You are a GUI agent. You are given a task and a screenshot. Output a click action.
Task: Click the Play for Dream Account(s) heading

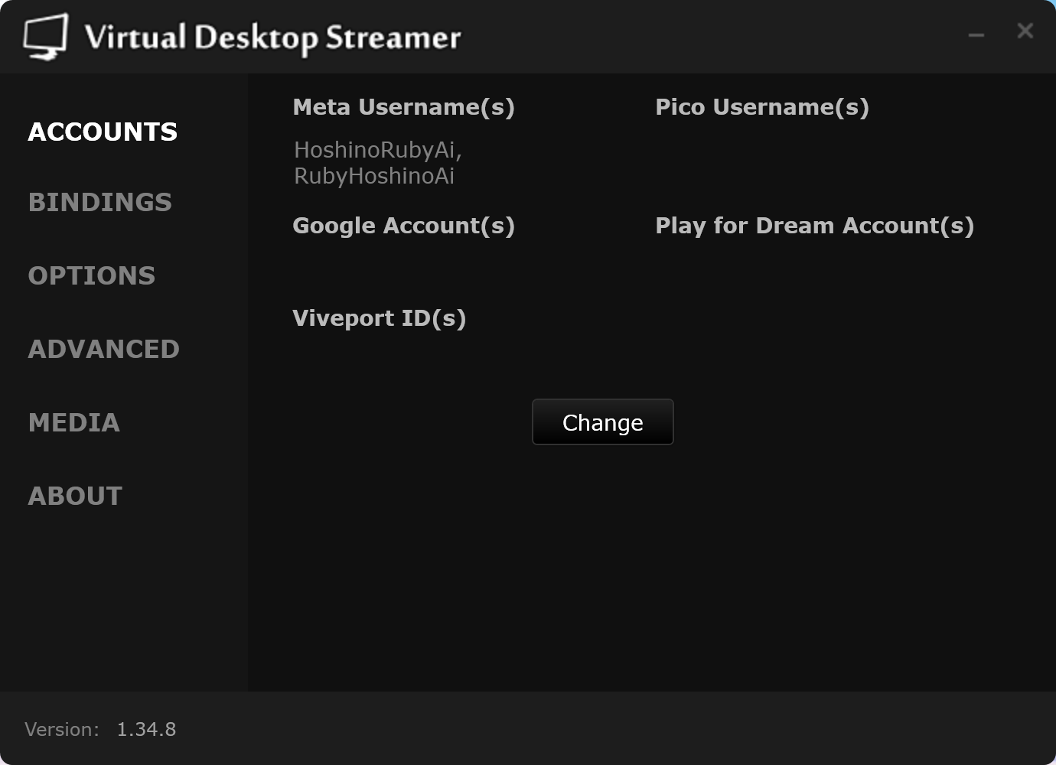(814, 226)
